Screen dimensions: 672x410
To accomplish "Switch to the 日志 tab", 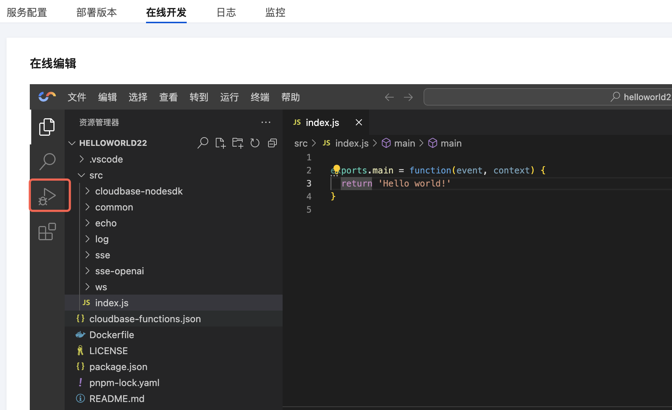I will tap(226, 12).
